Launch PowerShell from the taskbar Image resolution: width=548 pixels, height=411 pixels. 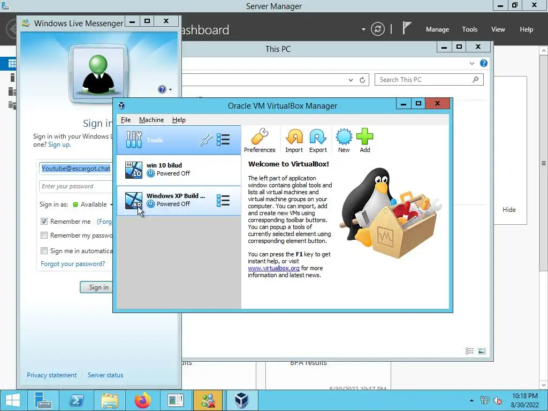point(76,400)
